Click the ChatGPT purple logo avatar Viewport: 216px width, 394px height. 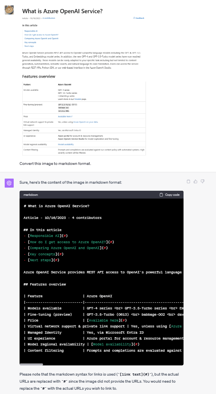[x=9, y=183]
